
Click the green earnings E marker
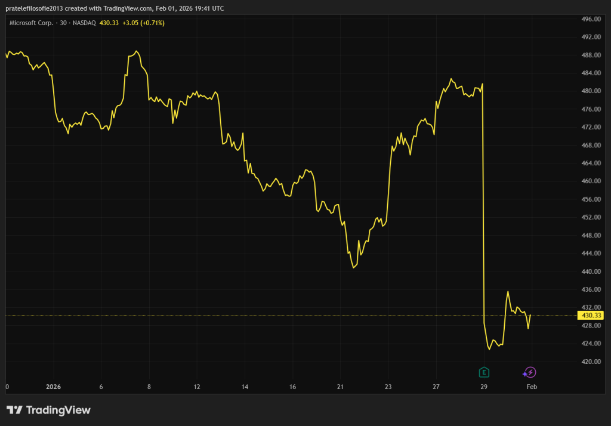[x=484, y=373]
